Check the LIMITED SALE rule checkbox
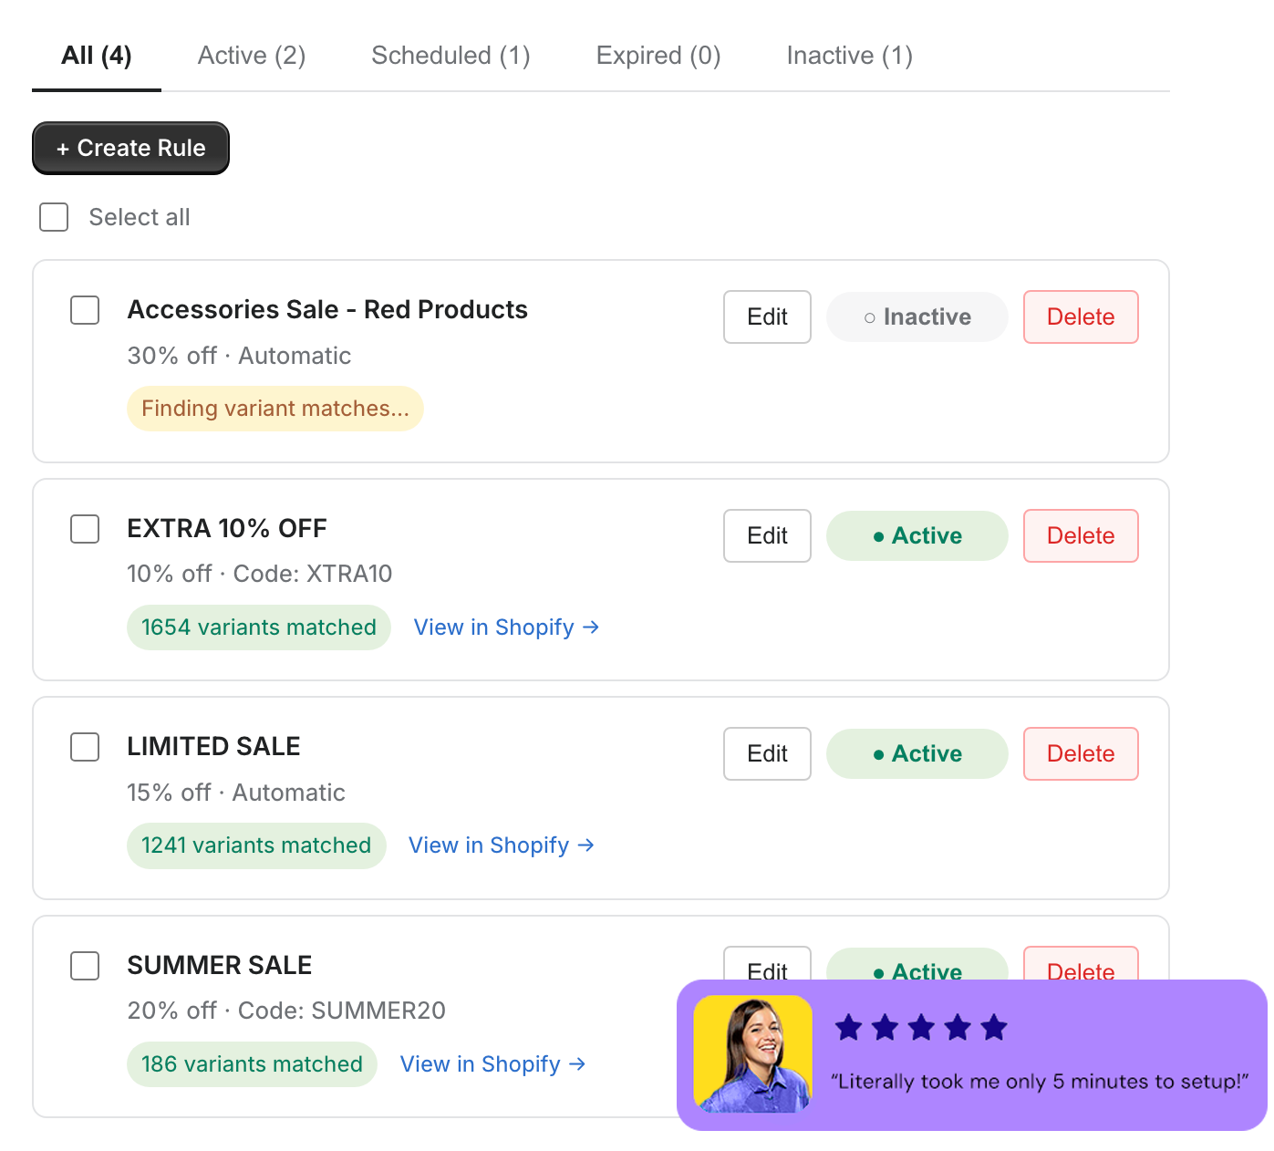Image resolution: width=1274 pixels, height=1151 pixels. tap(85, 747)
